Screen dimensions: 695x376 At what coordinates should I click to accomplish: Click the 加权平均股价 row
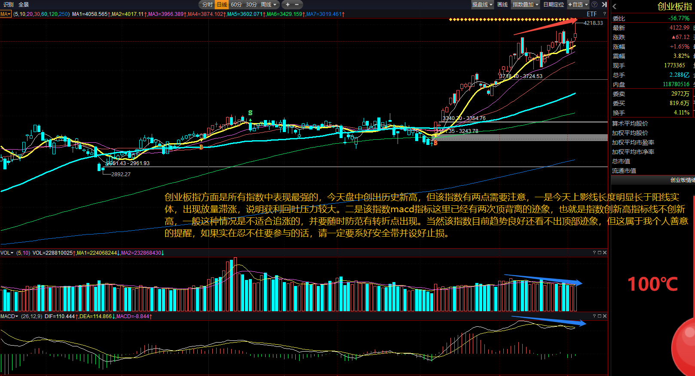(x=652, y=133)
